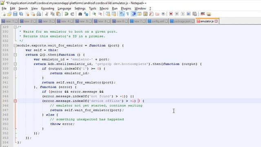Click the Stop Recording macro icon
This screenshot has height=147, width=261.
pos(177,14)
